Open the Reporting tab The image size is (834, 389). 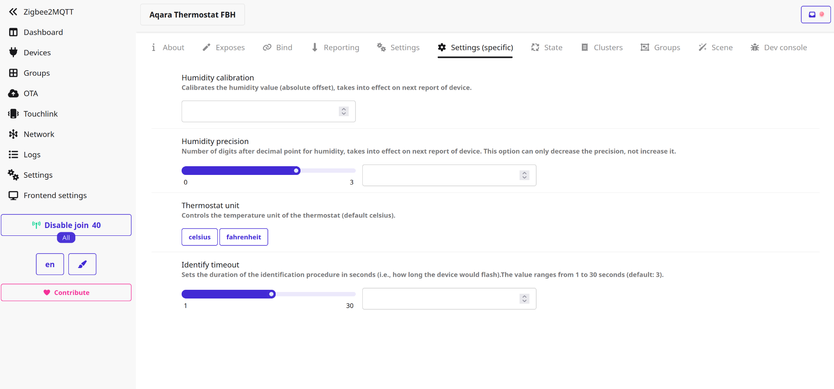pyautogui.click(x=335, y=47)
